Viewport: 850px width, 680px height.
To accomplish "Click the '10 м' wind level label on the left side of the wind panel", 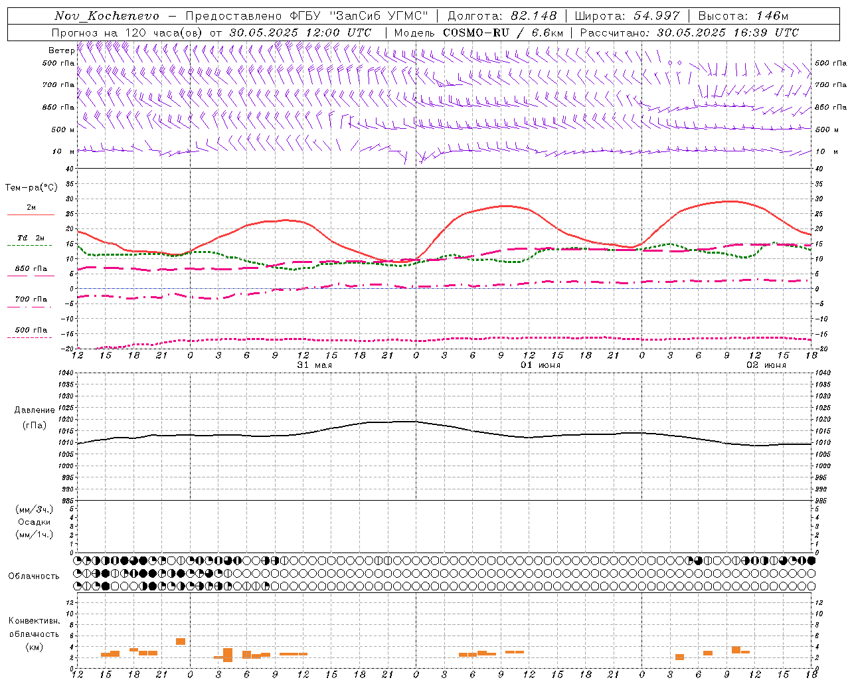I will [64, 151].
